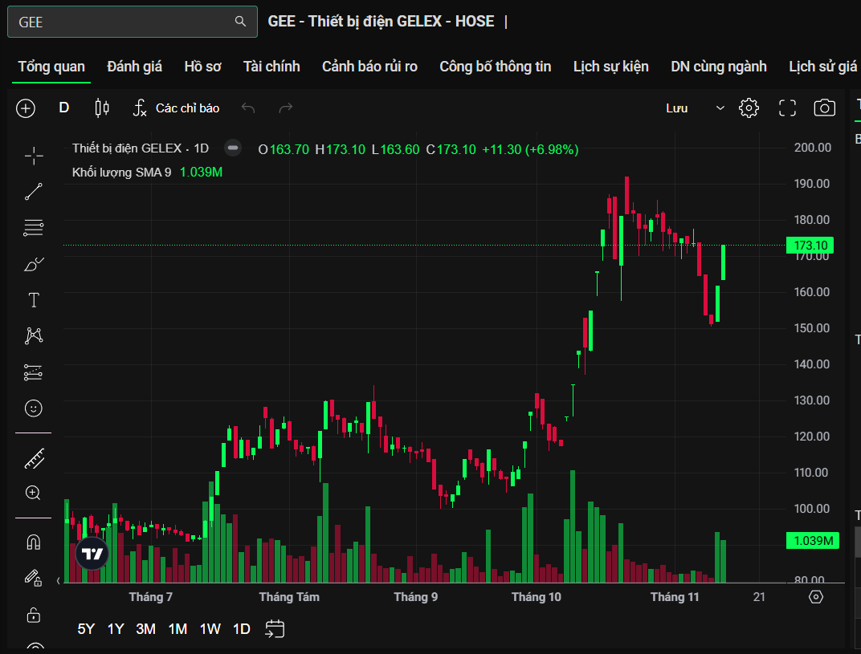
Task: Open the brush drawing tool
Action: coord(34,264)
